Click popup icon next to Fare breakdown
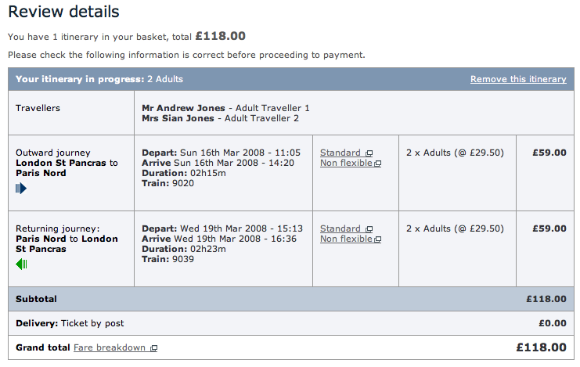 click(x=154, y=348)
